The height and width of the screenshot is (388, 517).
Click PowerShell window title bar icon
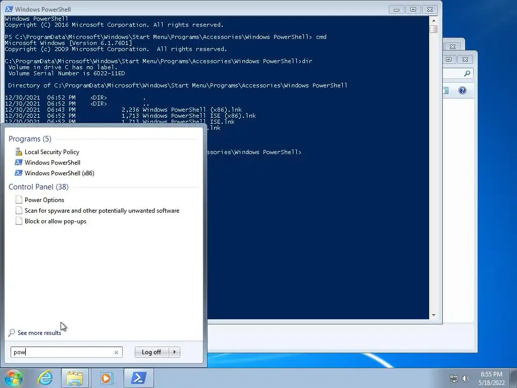(9, 9)
